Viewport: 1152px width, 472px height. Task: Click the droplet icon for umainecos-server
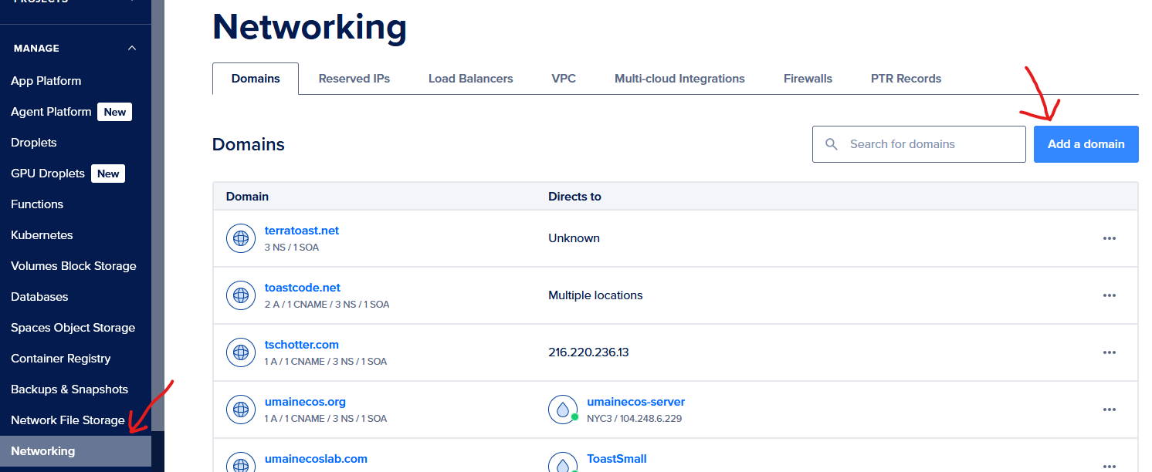[x=563, y=410]
